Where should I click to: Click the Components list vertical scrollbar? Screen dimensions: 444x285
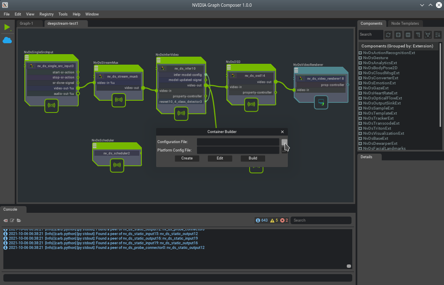coord(440,84)
